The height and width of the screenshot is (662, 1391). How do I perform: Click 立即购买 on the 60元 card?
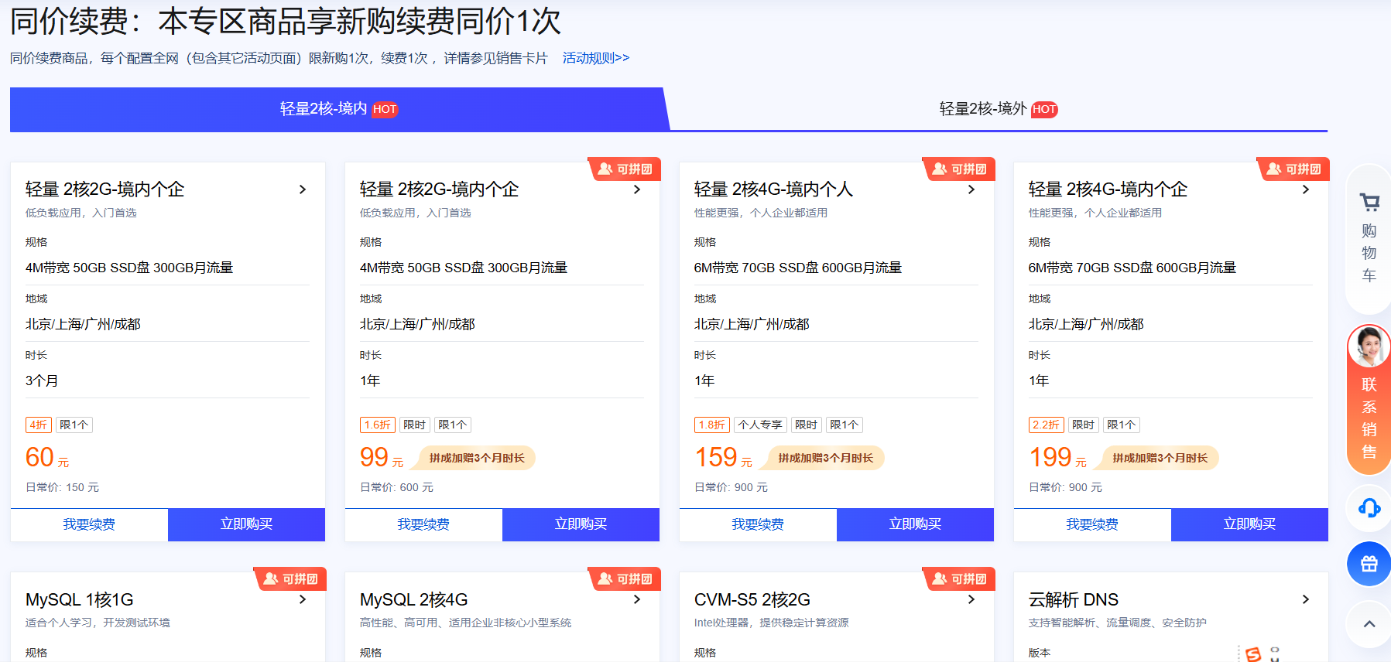[246, 524]
